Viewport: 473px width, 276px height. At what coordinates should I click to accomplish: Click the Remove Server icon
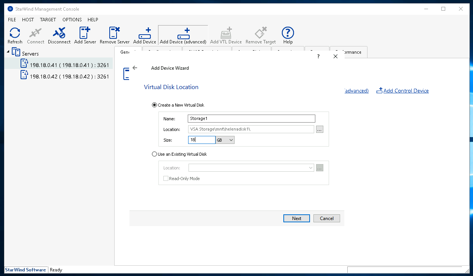[x=115, y=35]
